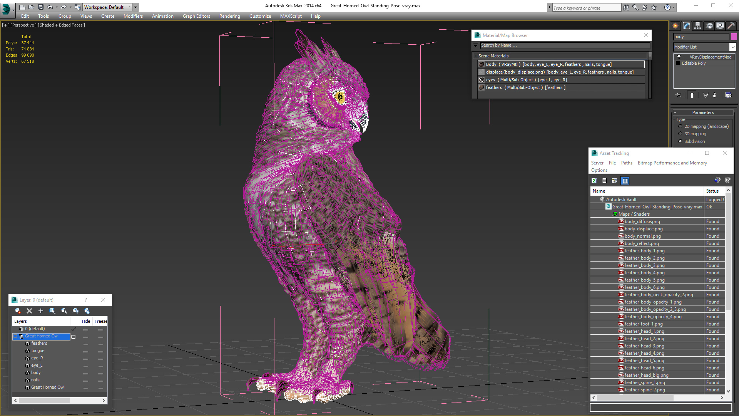
Task: Click Create New Layer icon in Layer dialog
Action: [x=17, y=311]
